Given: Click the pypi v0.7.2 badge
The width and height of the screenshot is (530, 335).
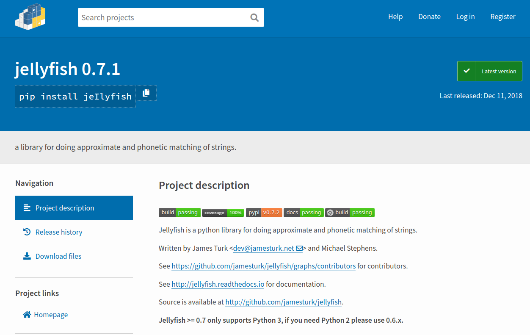Looking at the screenshot, I should pyautogui.click(x=264, y=213).
